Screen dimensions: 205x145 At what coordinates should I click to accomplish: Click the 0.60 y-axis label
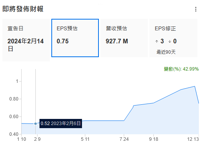coord(14,117)
